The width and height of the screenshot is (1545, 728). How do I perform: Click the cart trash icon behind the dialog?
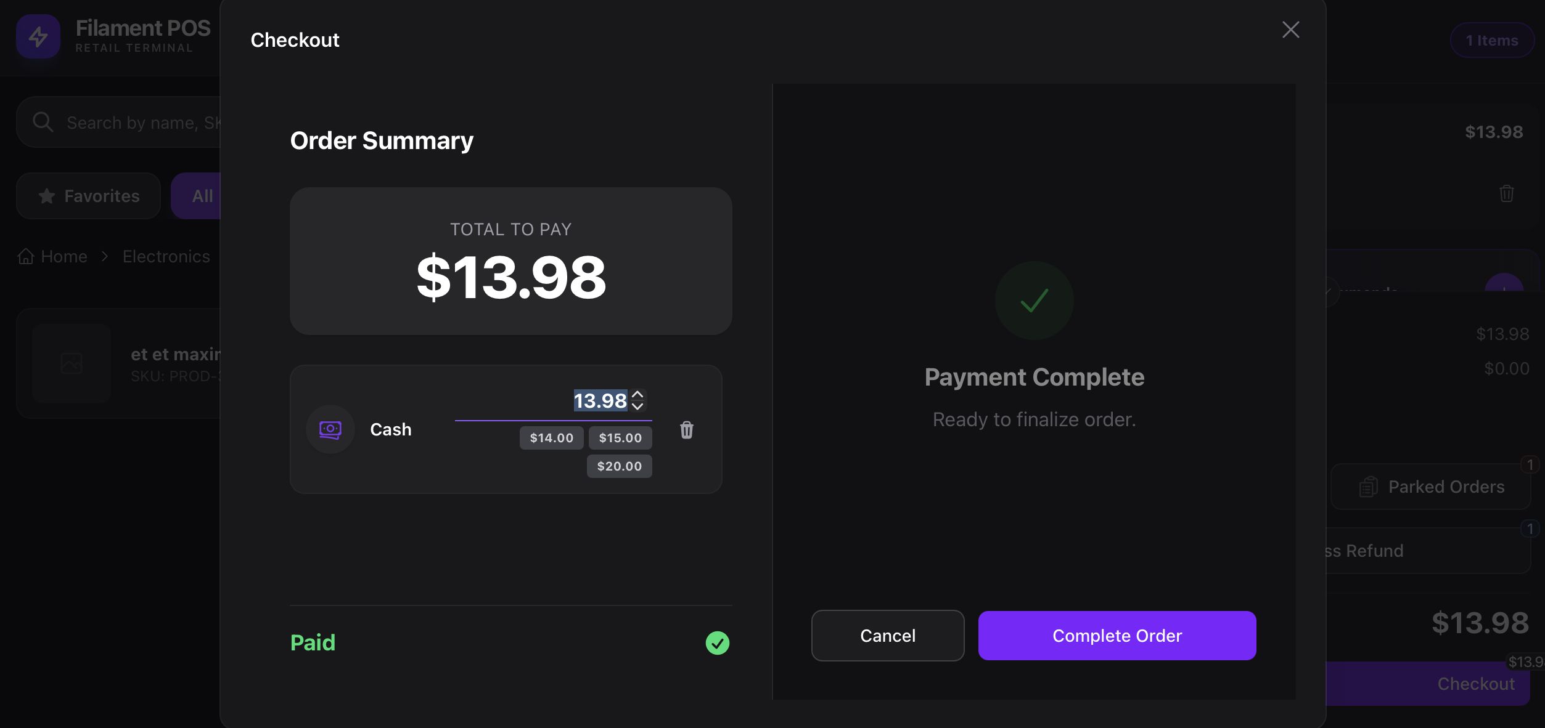coord(1506,193)
